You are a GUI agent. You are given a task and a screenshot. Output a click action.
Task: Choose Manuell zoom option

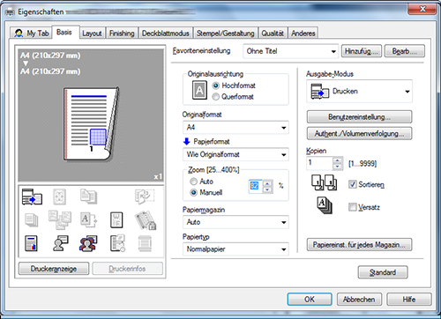pyautogui.click(x=193, y=193)
